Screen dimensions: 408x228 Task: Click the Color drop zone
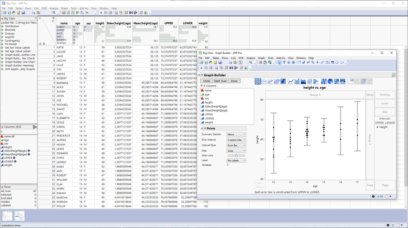[385, 104]
